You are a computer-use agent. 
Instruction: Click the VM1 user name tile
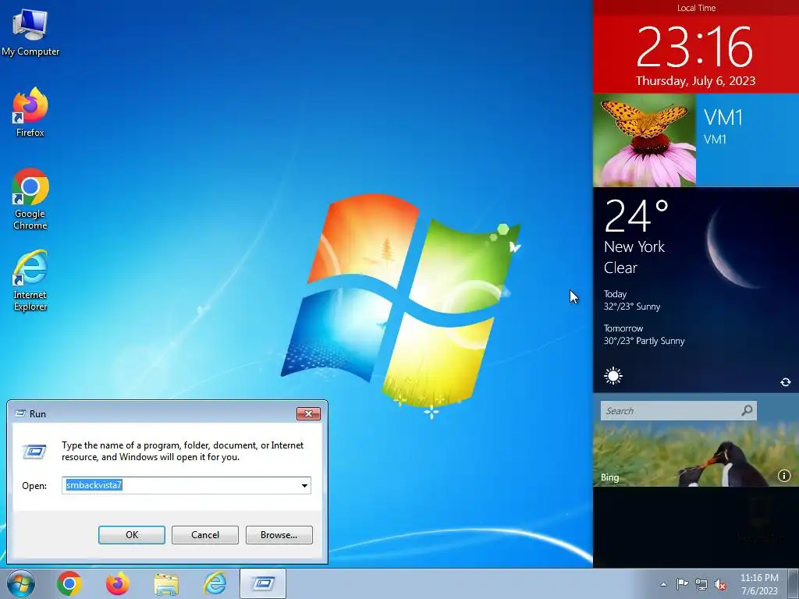[x=748, y=140]
